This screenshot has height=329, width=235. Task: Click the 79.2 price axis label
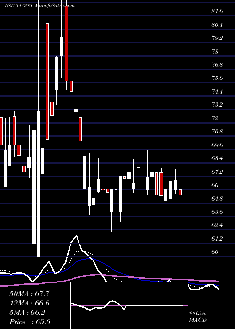(x=217, y=38)
